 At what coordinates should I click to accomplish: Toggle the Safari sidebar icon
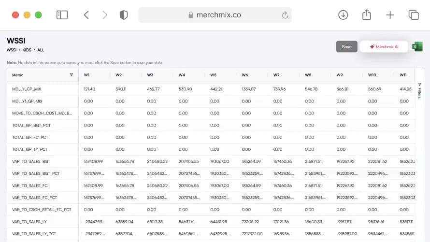(62, 15)
